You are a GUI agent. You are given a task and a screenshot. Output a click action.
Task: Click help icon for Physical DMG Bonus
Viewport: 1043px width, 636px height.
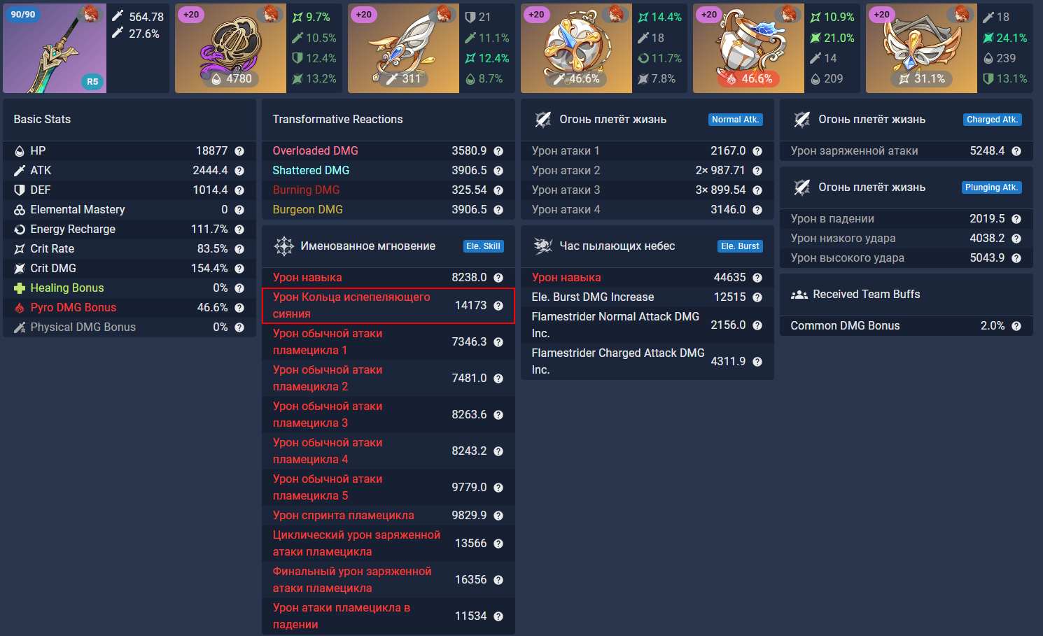(239, 327)
